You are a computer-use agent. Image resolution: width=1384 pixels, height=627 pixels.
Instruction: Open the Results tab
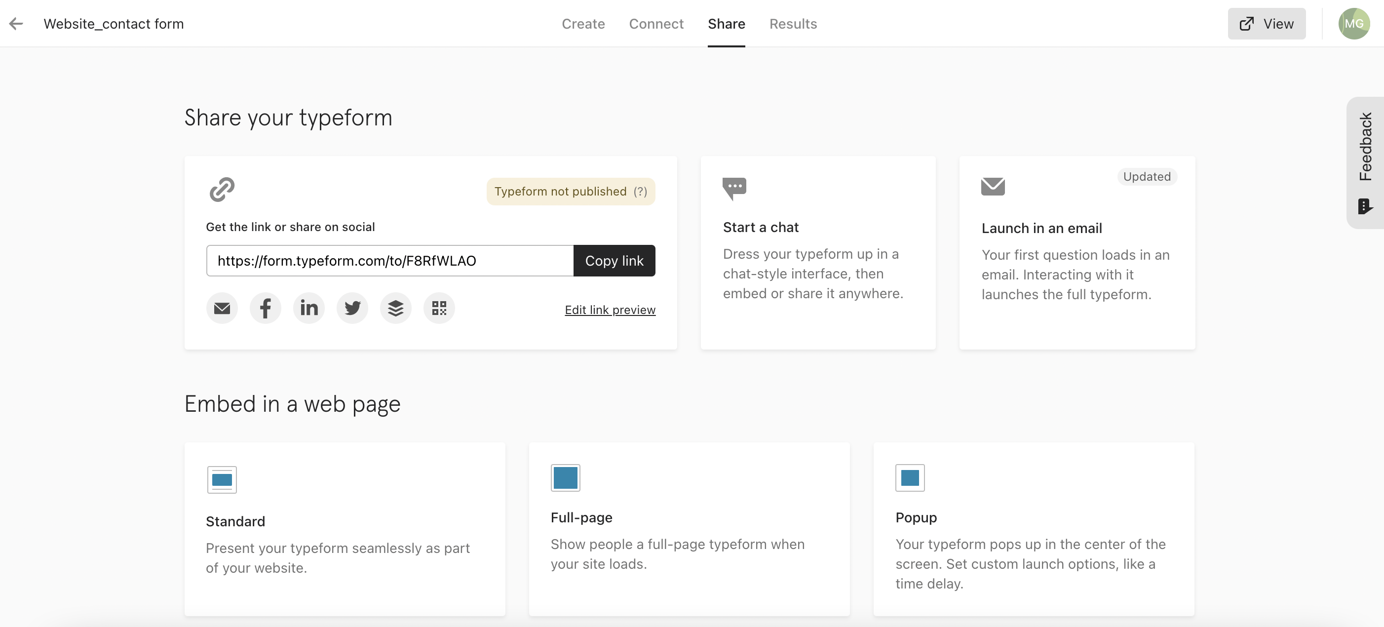coord(793,24)
